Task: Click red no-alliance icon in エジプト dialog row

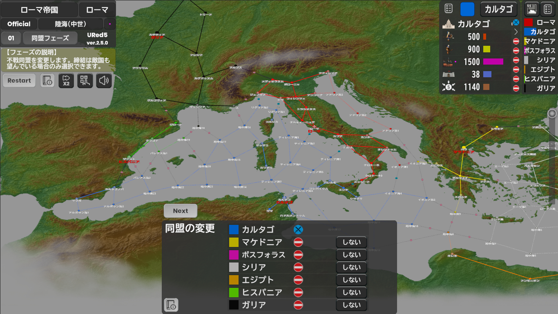Action: 298,280
